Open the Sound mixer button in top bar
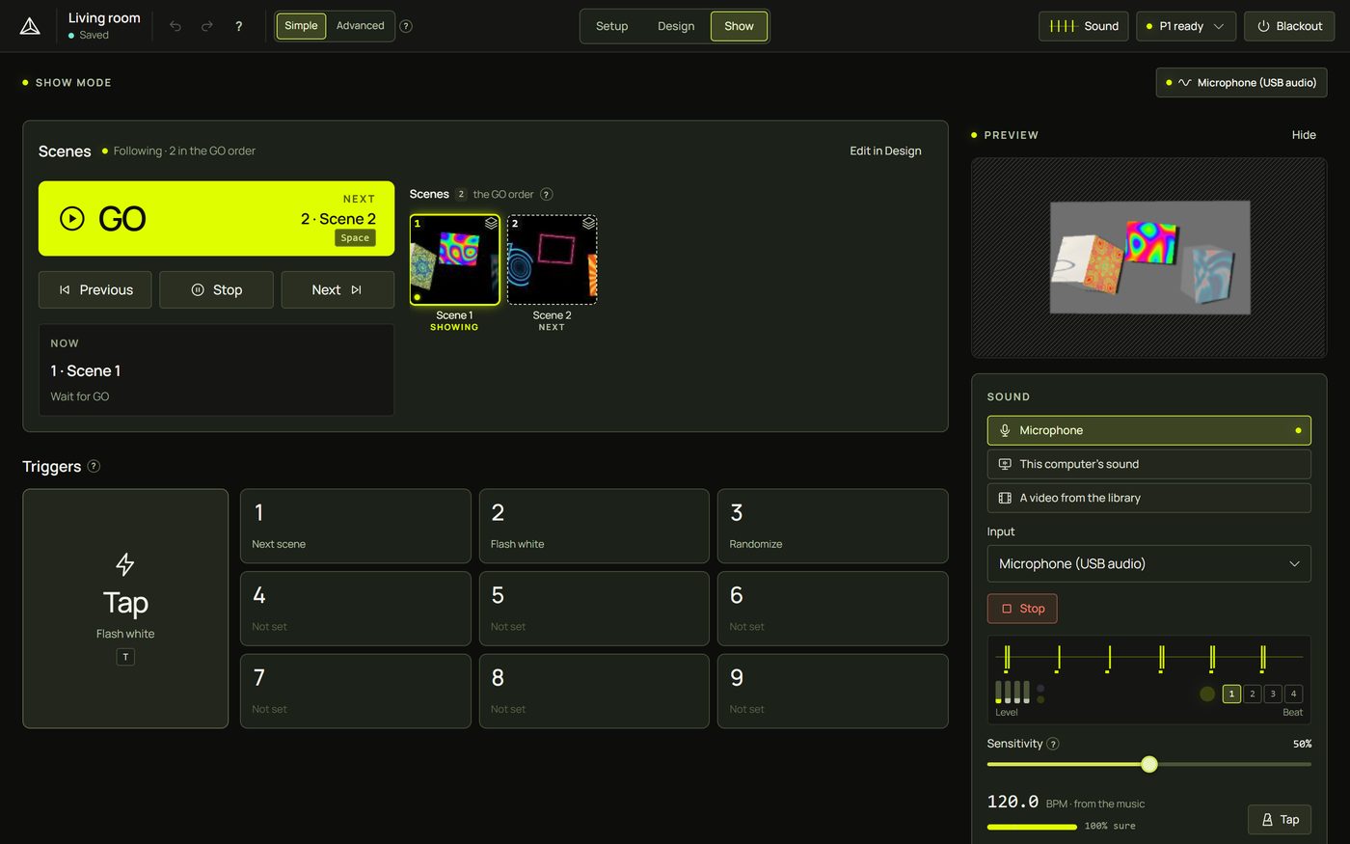This screenshot has height=844, width=1350. pyautogui.click(x=1083, y=26)
